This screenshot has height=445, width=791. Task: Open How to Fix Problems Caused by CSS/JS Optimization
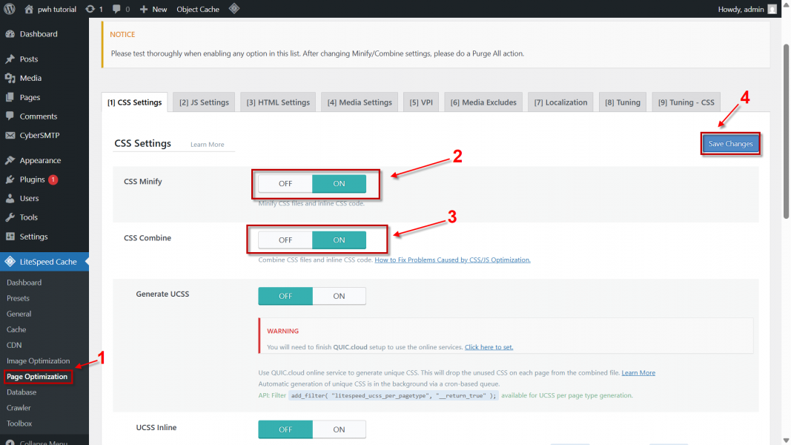click(452, 260)
